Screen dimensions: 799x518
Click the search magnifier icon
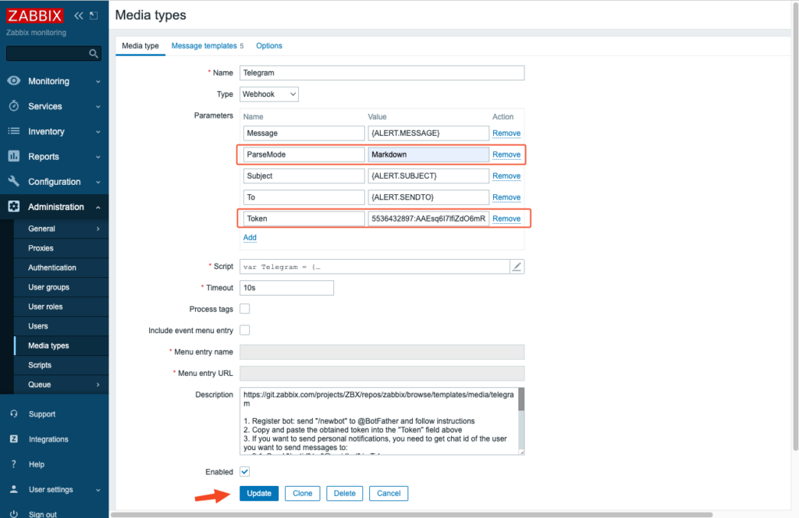[94, 54]
